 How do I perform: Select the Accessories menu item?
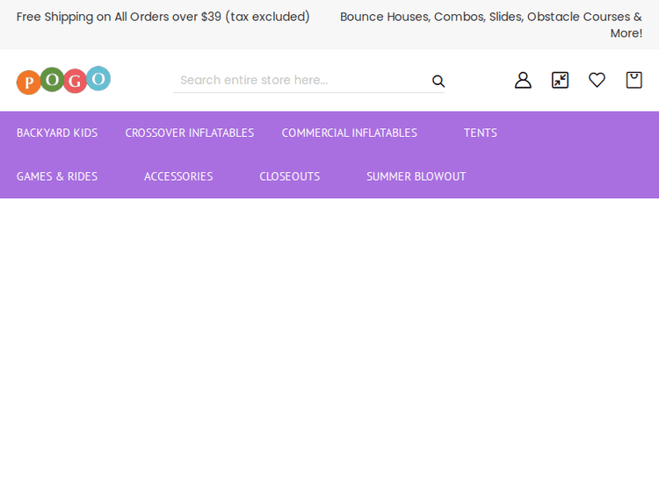(x=178, y=176)
